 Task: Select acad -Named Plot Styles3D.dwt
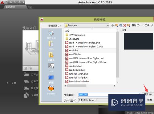(84, 47)
